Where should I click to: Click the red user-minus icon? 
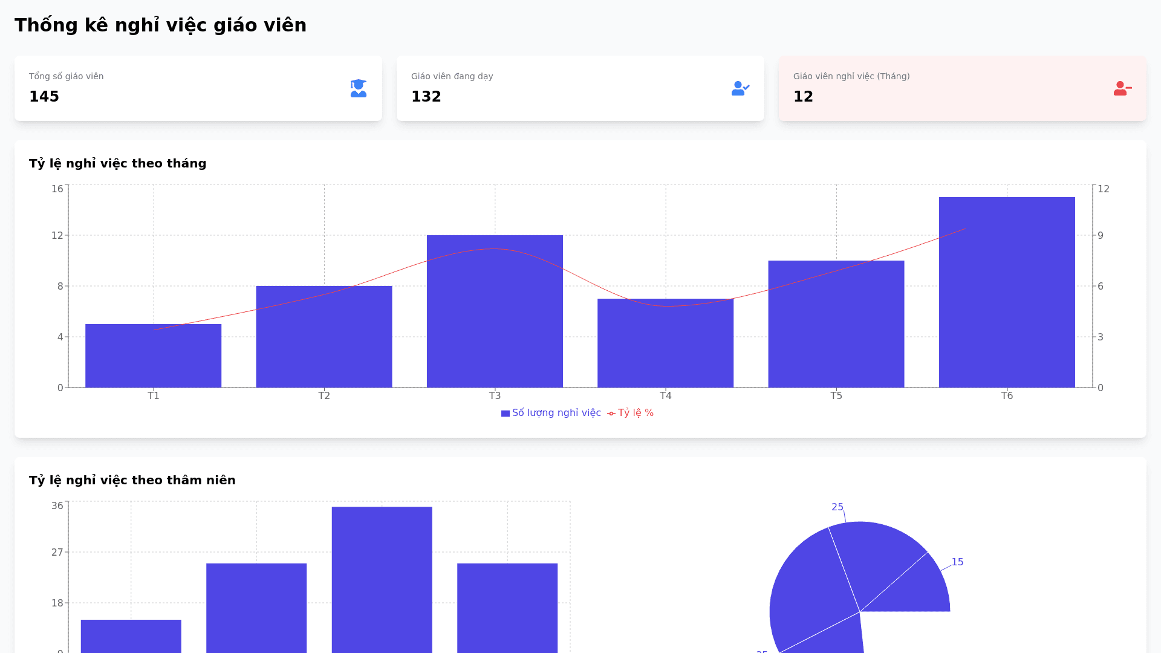pos(1122,88)
